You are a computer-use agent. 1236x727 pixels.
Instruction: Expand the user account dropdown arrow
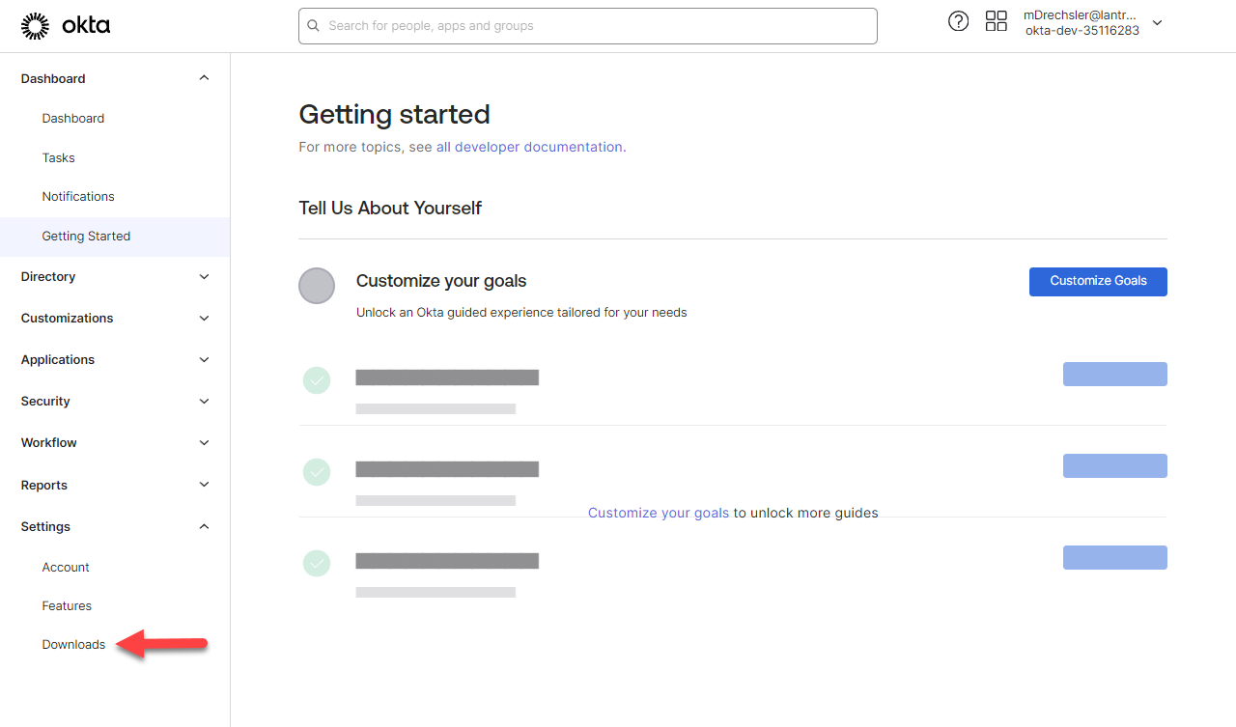coord(1158,23)
